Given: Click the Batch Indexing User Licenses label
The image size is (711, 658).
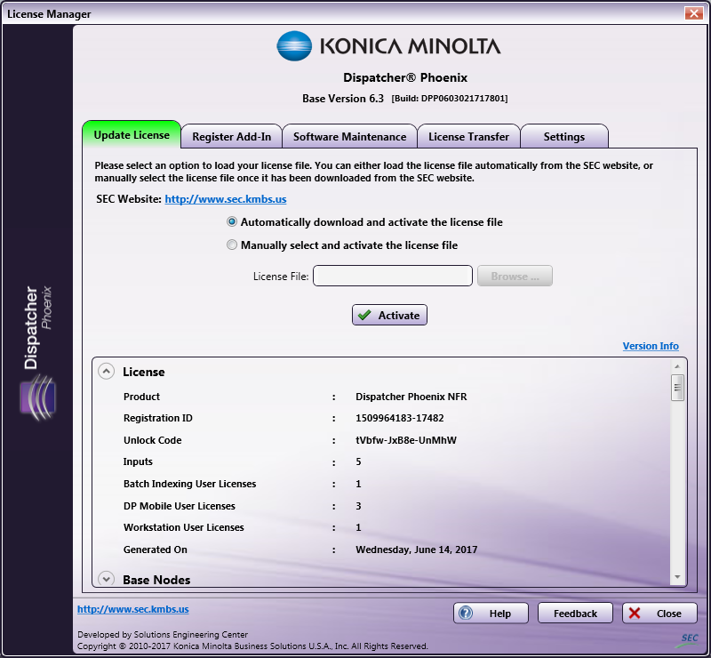Looking at the screenshot, I should (189, 484).
